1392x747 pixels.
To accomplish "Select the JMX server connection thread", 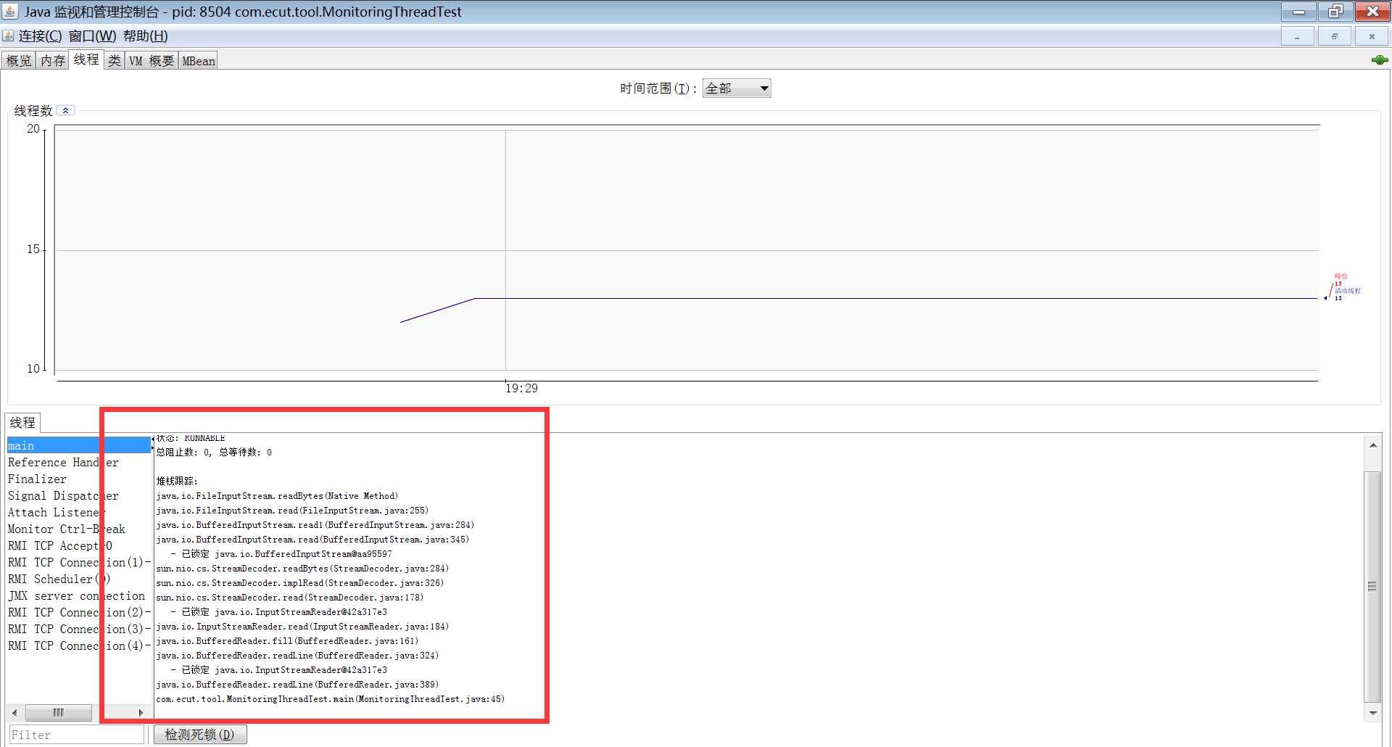I will tap(78, 595).
